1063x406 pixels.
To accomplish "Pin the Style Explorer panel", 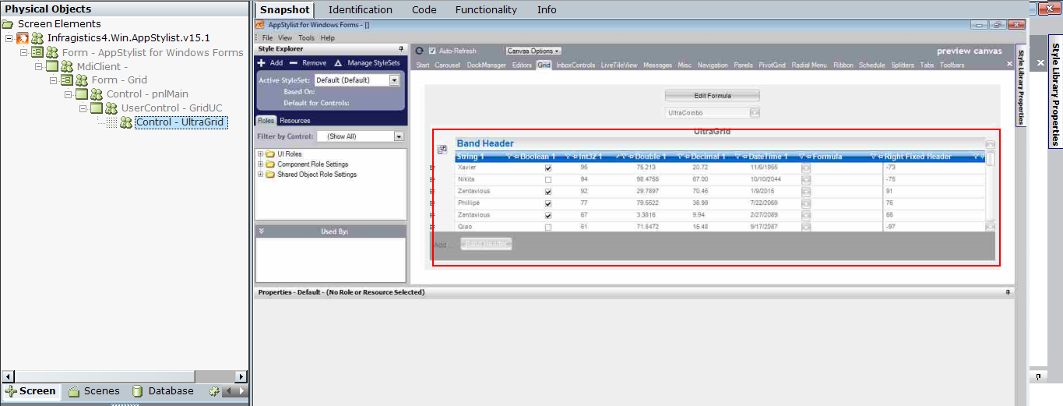I will click(x=401, y=49).
